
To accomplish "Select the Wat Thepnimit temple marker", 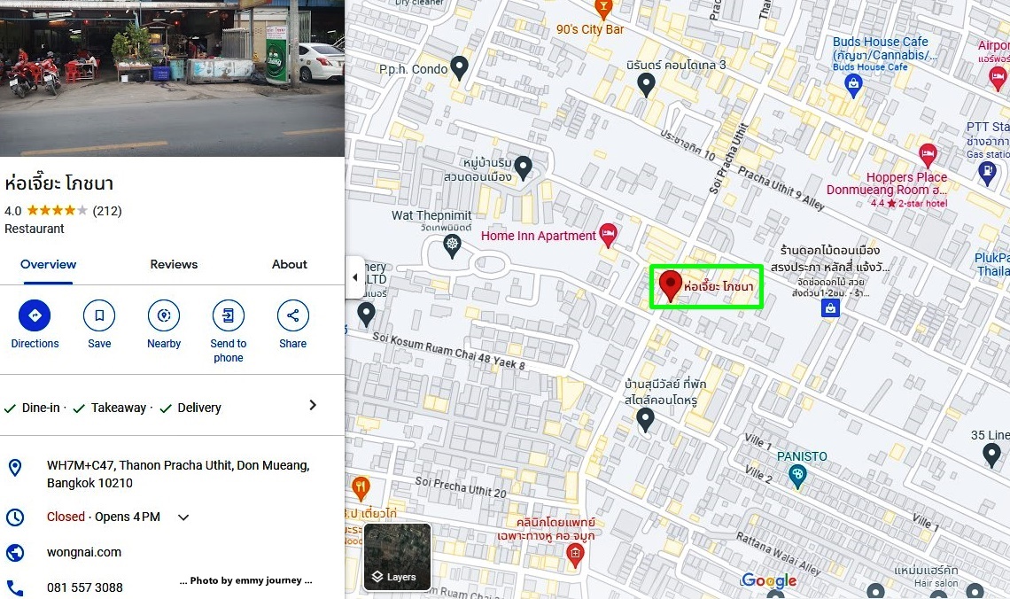I will pos(452,245).
